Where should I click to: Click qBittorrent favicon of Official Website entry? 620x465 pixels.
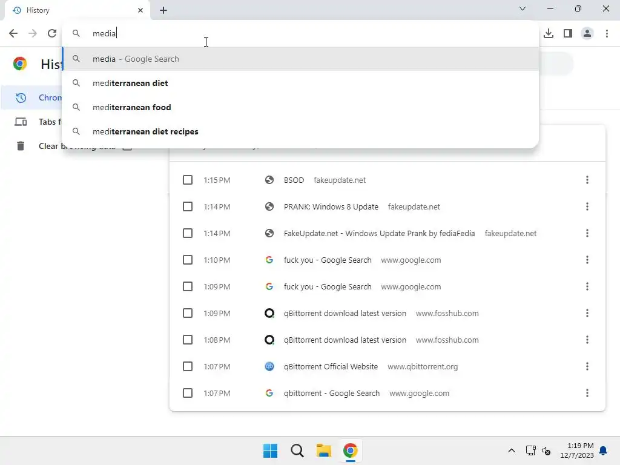pos(269,366)
